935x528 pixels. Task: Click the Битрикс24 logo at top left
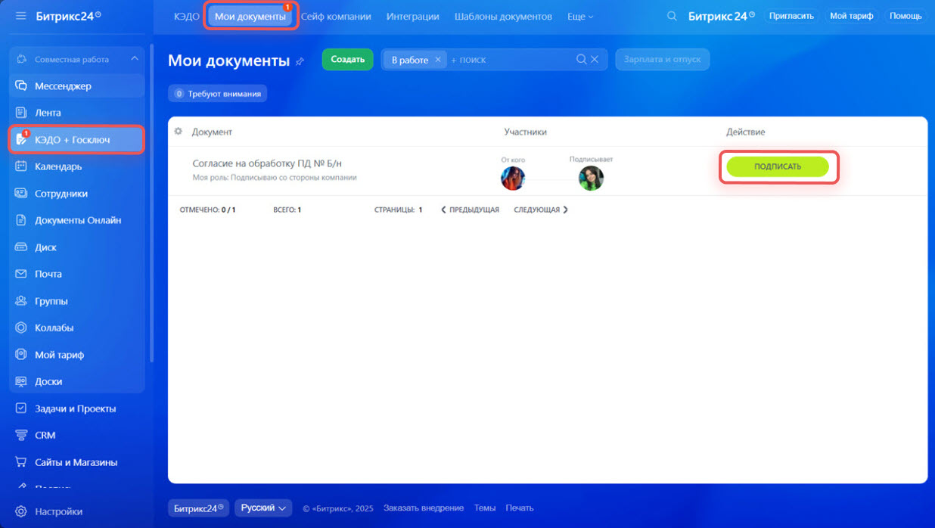[68, 16]
